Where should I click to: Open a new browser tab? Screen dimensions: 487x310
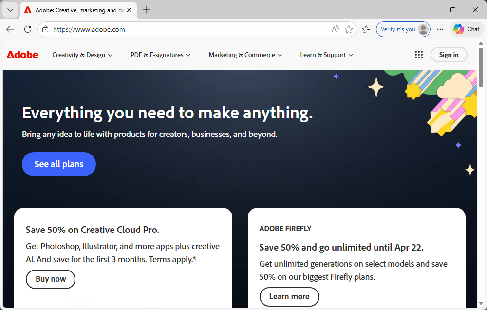[147, 10]
